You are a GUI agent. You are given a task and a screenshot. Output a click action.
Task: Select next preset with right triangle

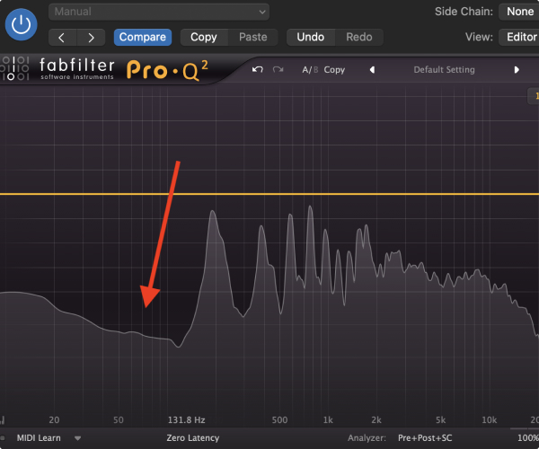click(x=517, y=70)
